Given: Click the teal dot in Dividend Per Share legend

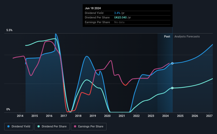Looking at the screenshot, I should (39, 126).
